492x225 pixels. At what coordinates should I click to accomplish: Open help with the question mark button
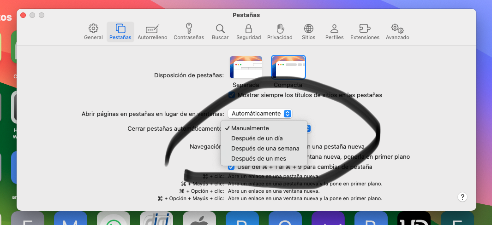point(462,197)
